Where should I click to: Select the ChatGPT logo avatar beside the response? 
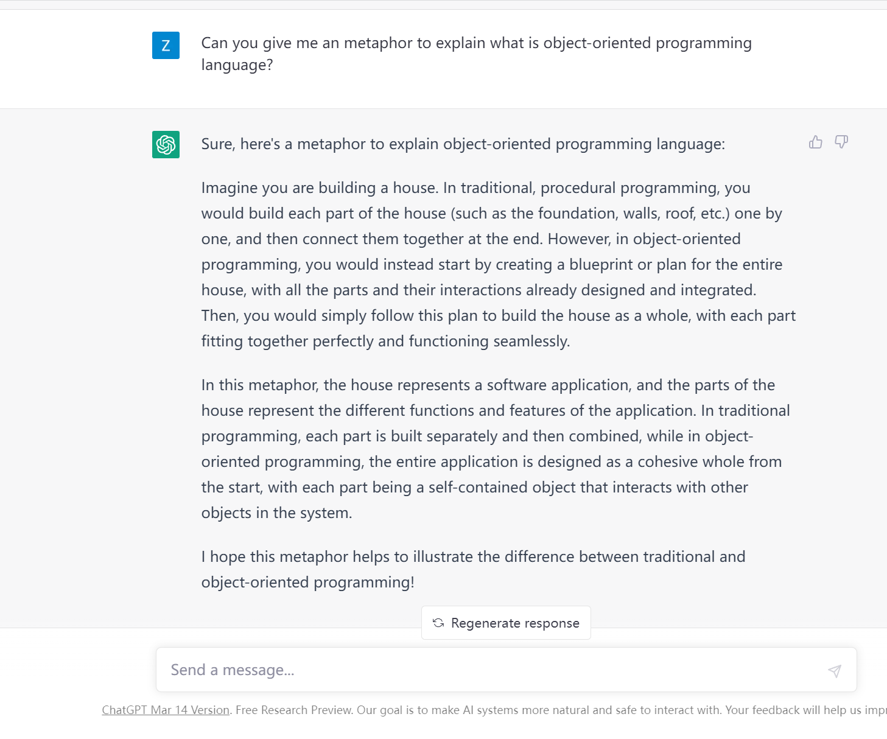click(165, 145)
